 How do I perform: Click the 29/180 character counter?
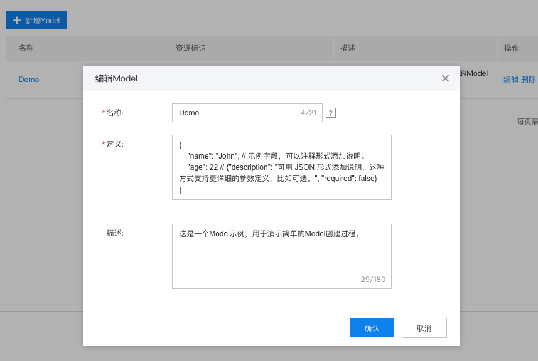pos(373,280)
